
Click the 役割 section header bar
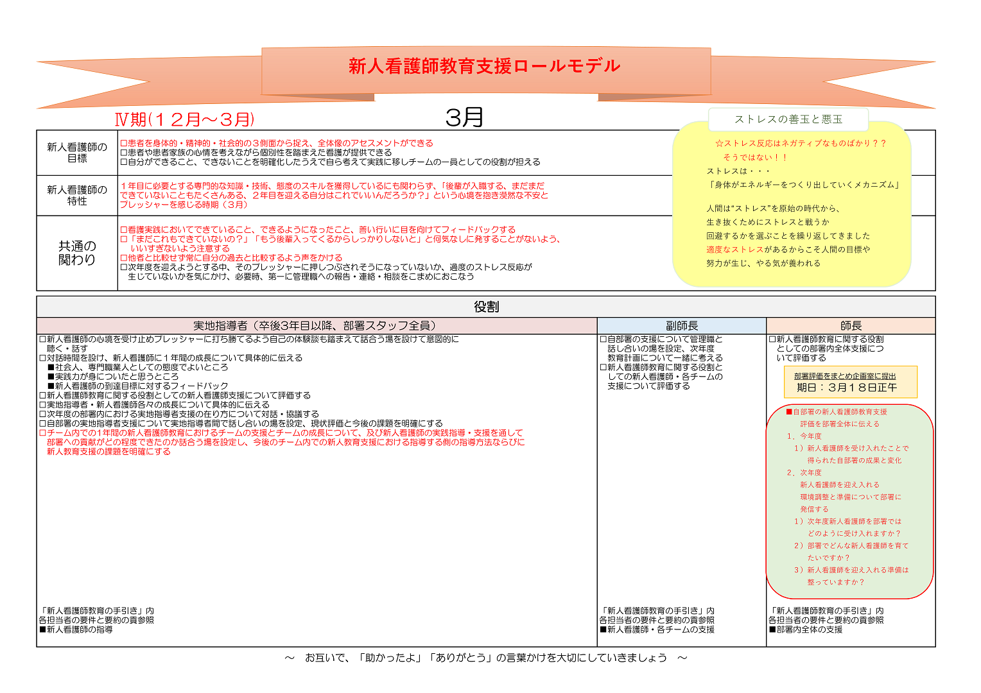click(x=486, y=307)
